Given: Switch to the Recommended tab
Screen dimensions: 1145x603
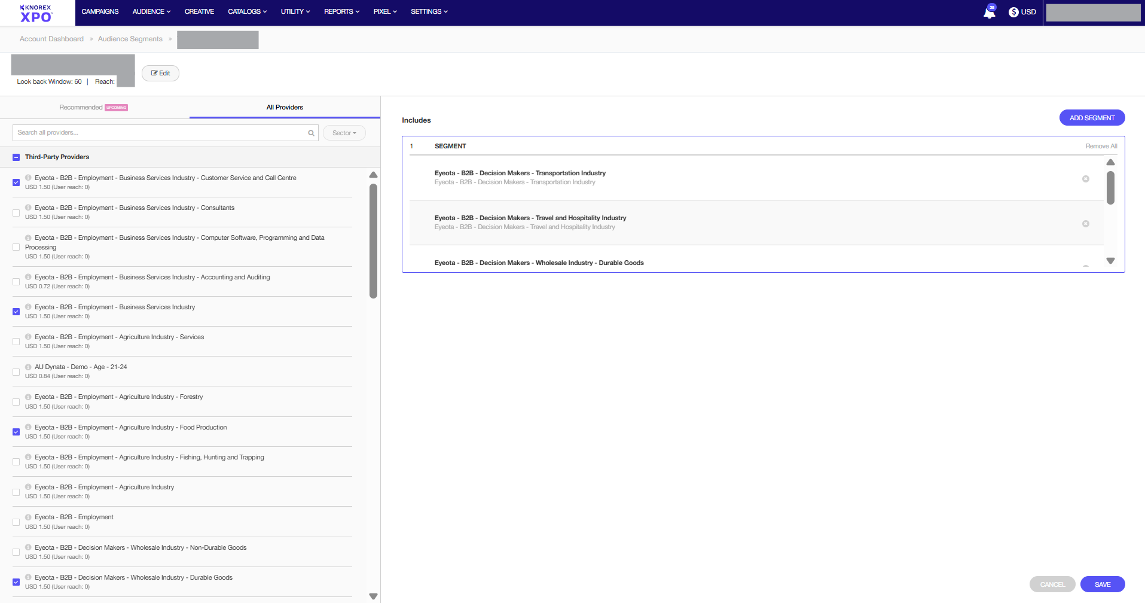Looking at the screenshot, I should point(94,107).
